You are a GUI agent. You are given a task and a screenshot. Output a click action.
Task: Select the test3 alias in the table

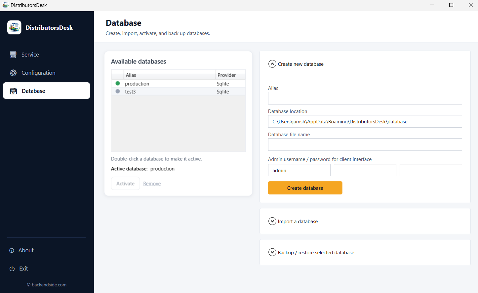(x=130, y=92)
